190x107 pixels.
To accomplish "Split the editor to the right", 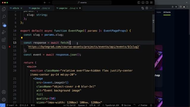I will pos(147,8).
